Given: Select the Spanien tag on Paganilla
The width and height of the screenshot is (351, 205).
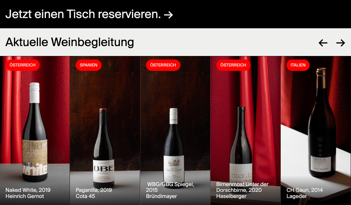Looking at the screenshot, I should coord(89,65).
